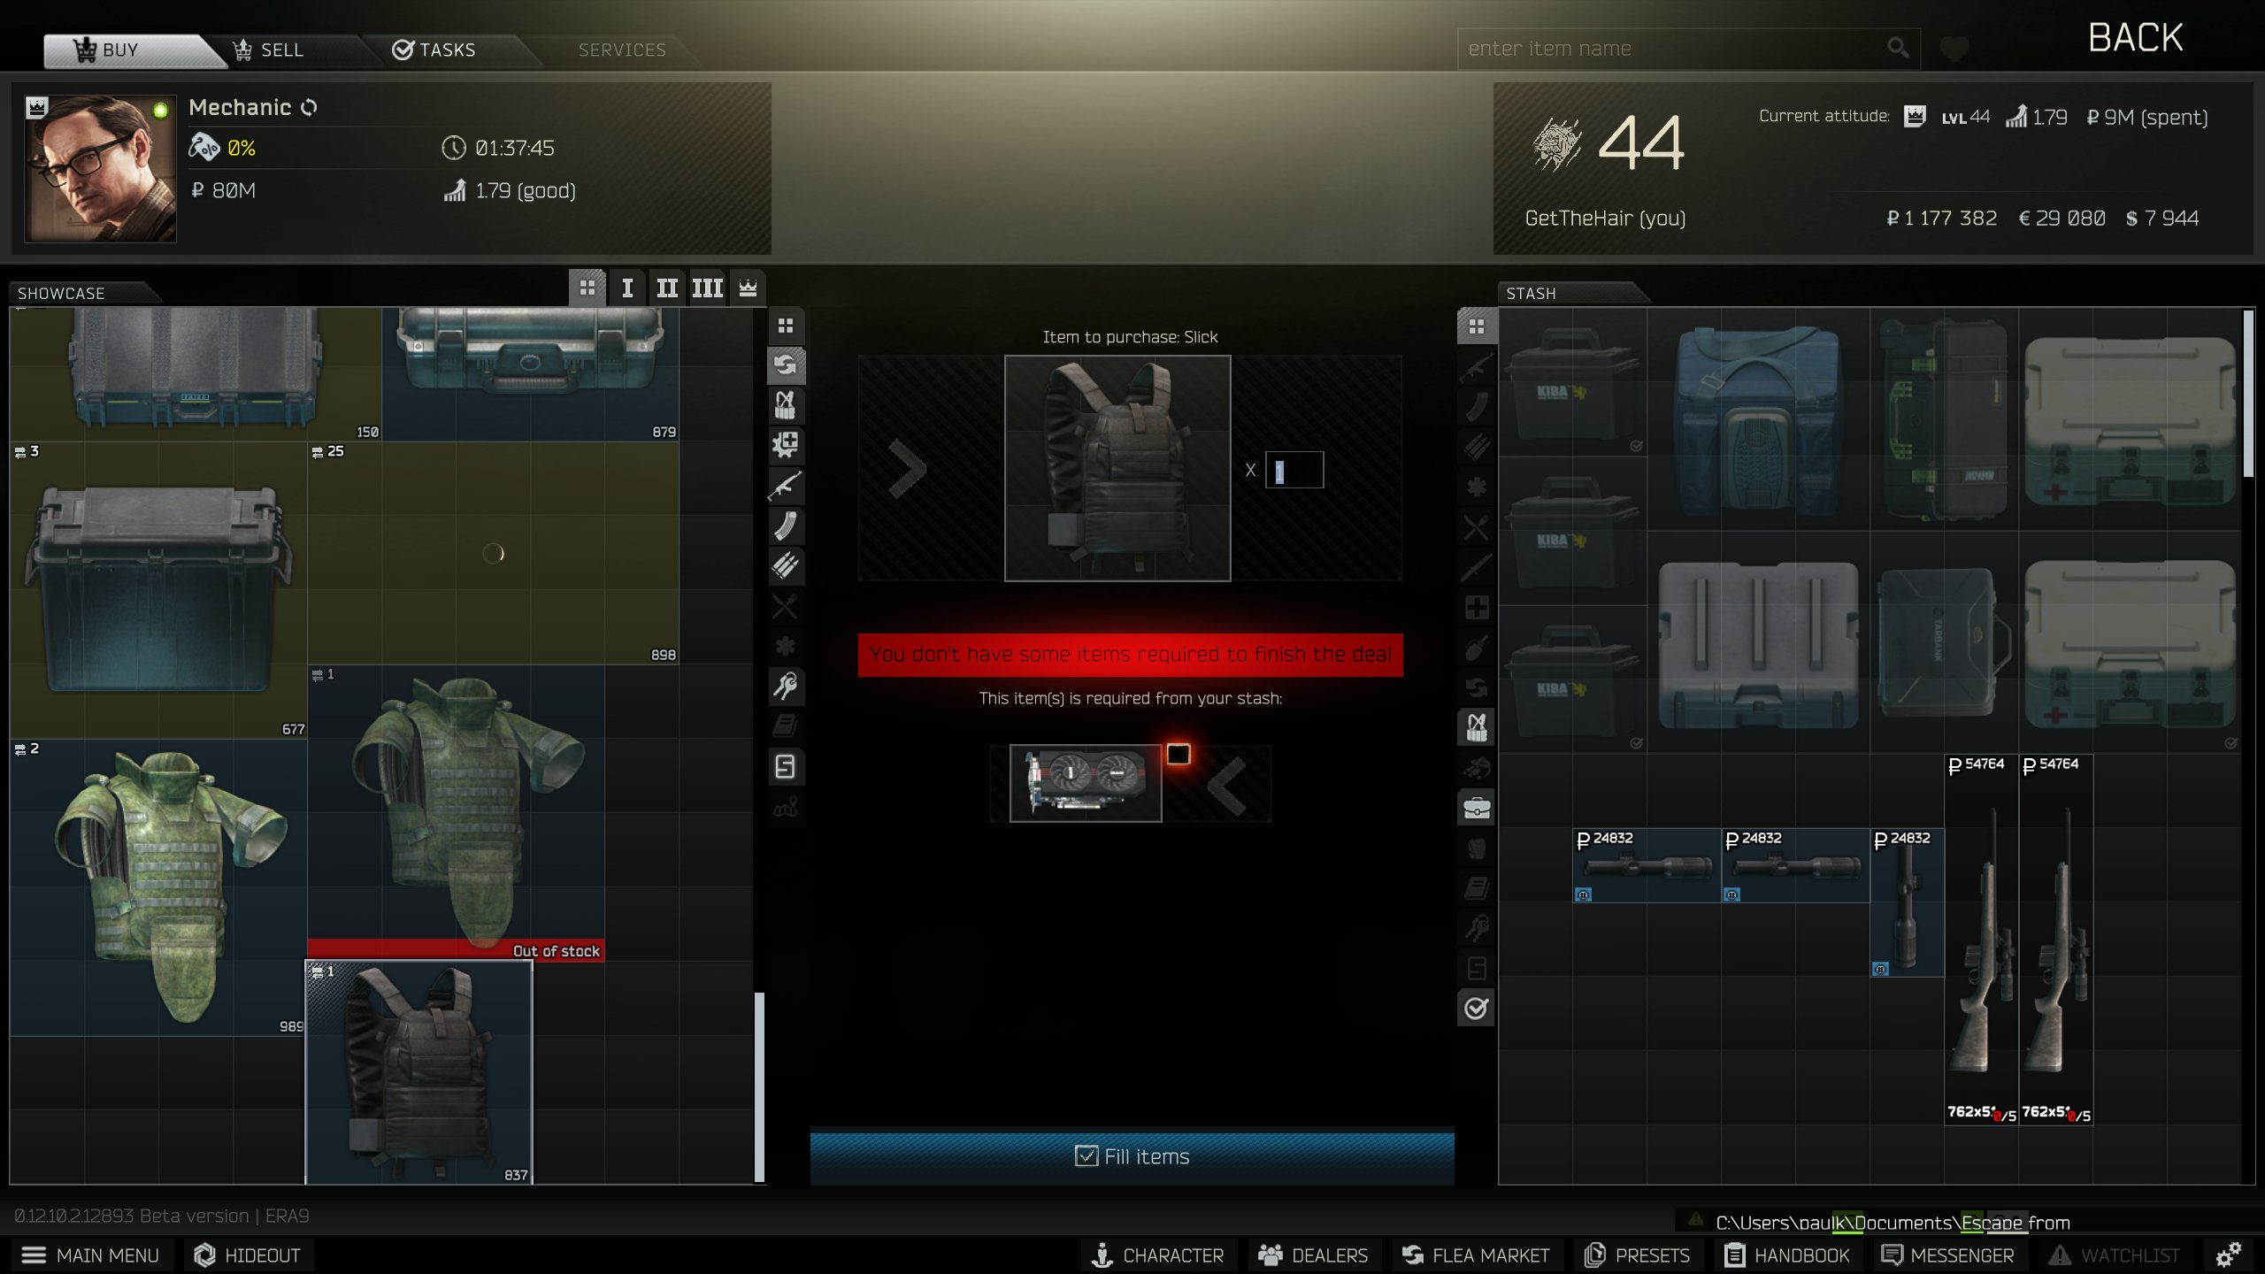Filter stash by containers briefcase category
Screen dimensions: 2265x1274
click(x=1477, y=808)
